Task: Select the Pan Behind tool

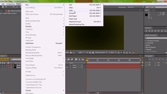Action: pyautogui.click(x=17, y=7)
